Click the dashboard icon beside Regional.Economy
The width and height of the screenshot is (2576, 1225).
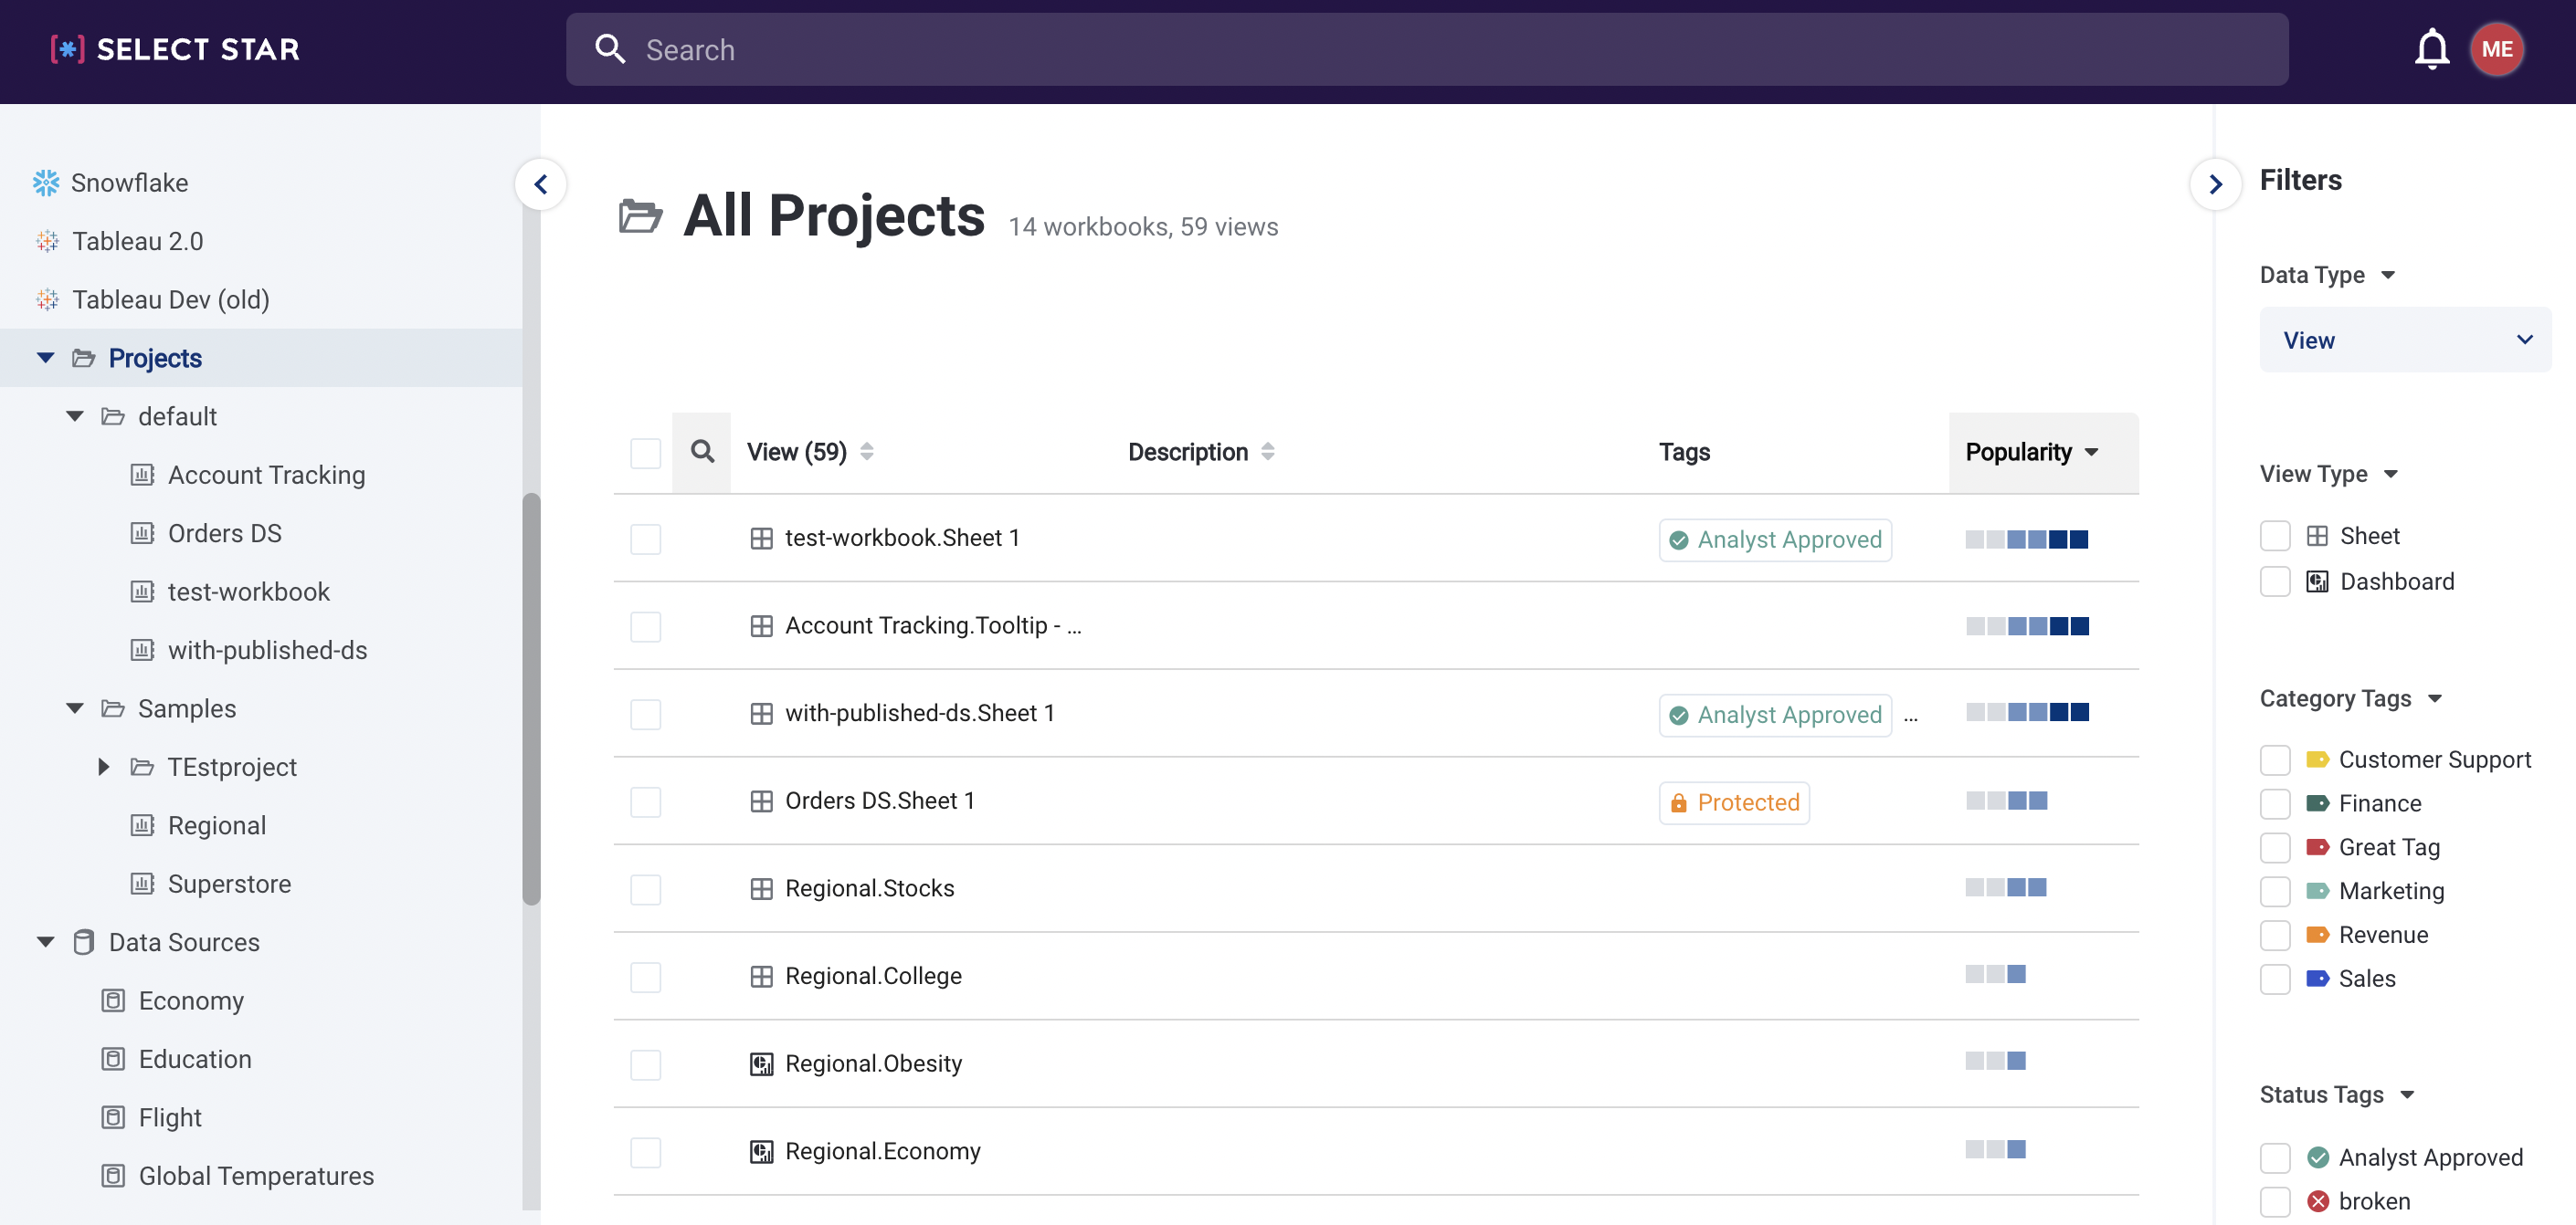pyautogui.click(x=761, y=1152)
